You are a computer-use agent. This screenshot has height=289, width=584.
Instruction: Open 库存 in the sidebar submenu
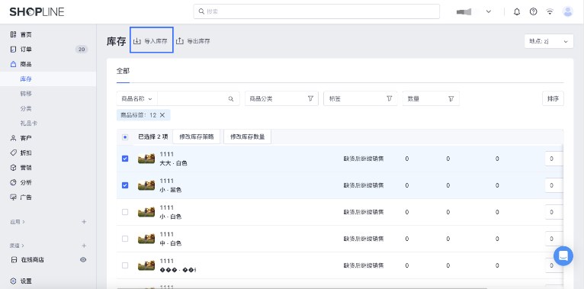(26, 79)
